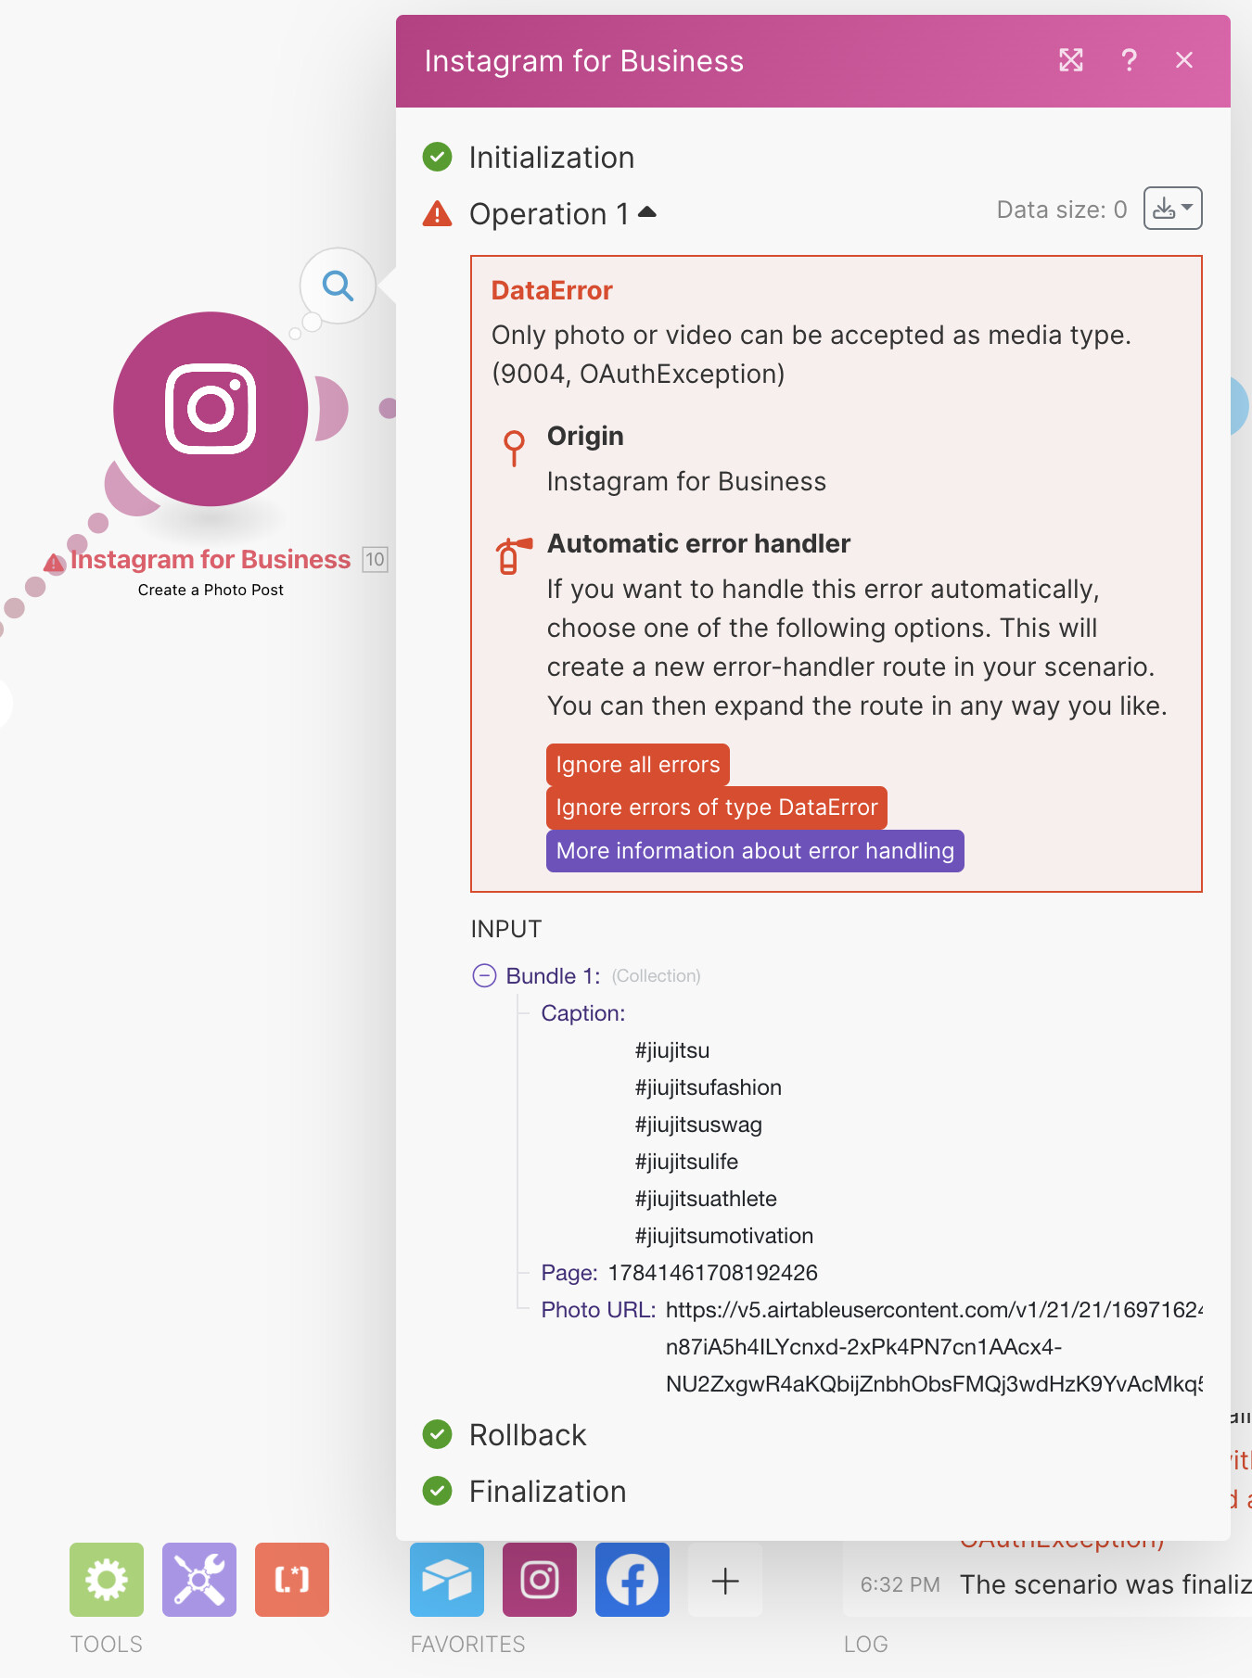Open the green Flow Control gear tool
The height and width of the screenshot is (1678, 1252).
point(107,1580)
